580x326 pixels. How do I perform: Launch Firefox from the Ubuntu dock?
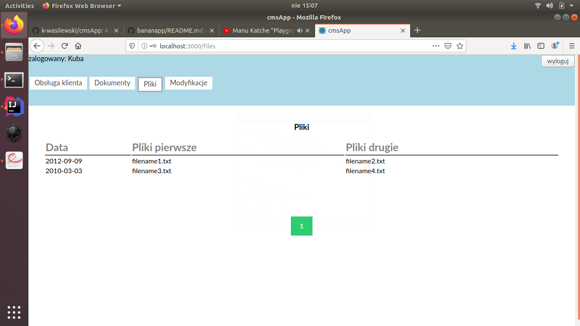click(14, 25)
